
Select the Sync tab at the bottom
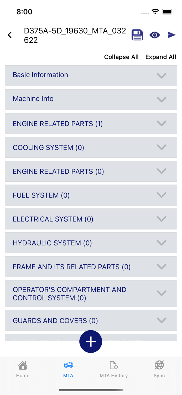[x=159, y=369]
